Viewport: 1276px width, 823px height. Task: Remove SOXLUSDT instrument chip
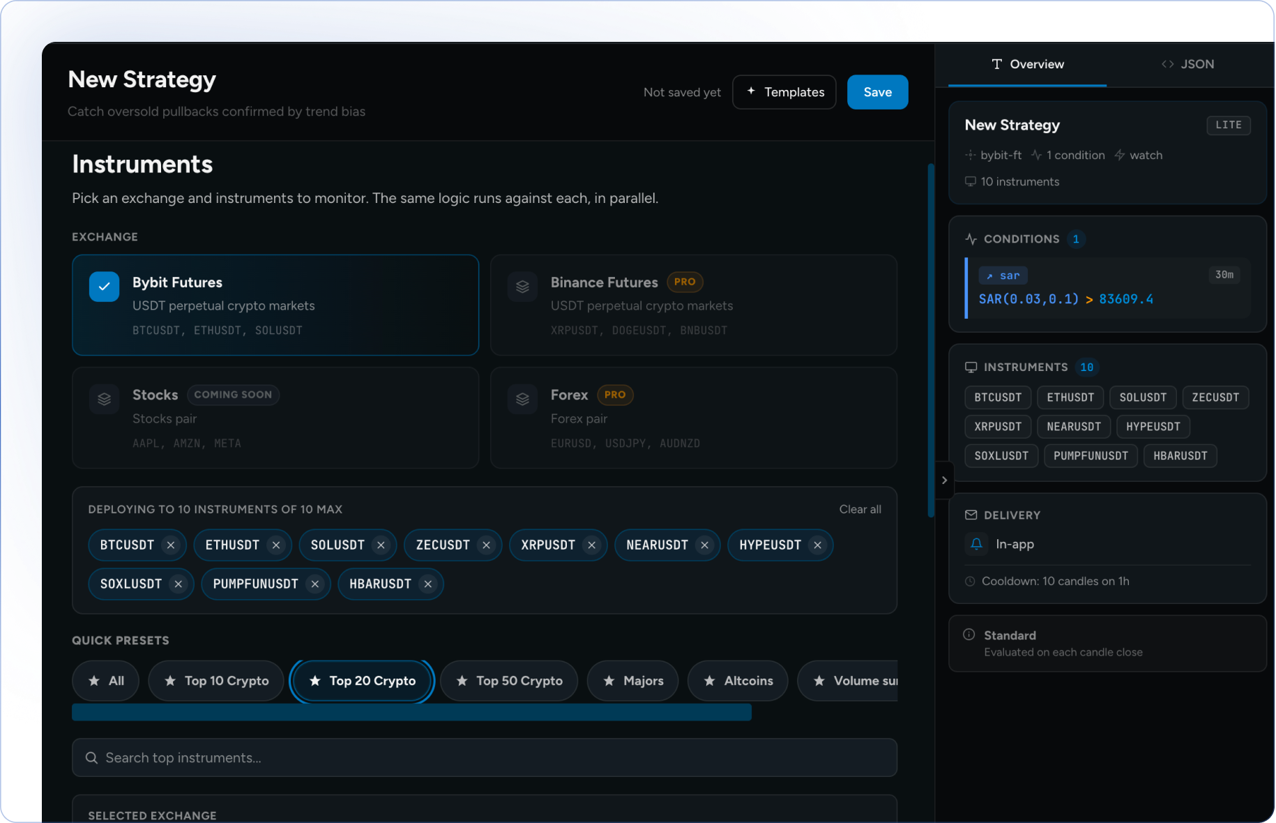click(179, 584)
